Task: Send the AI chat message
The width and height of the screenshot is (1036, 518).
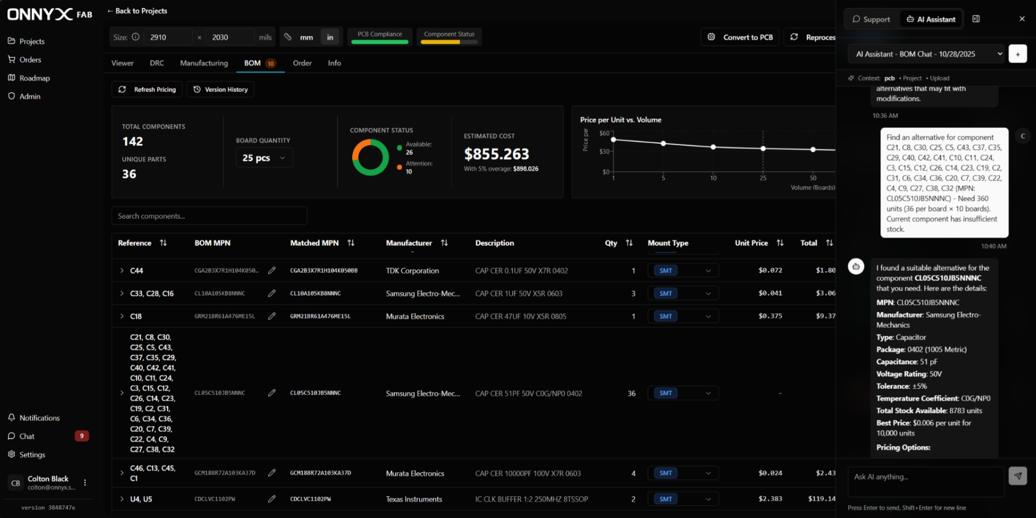Action: (x=1018, y=476)
